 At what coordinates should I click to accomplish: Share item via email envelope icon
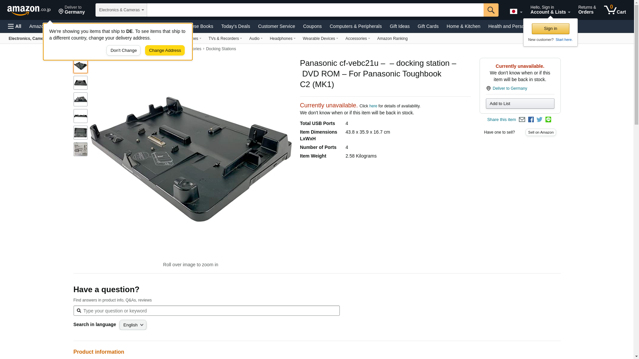[522, 120]
